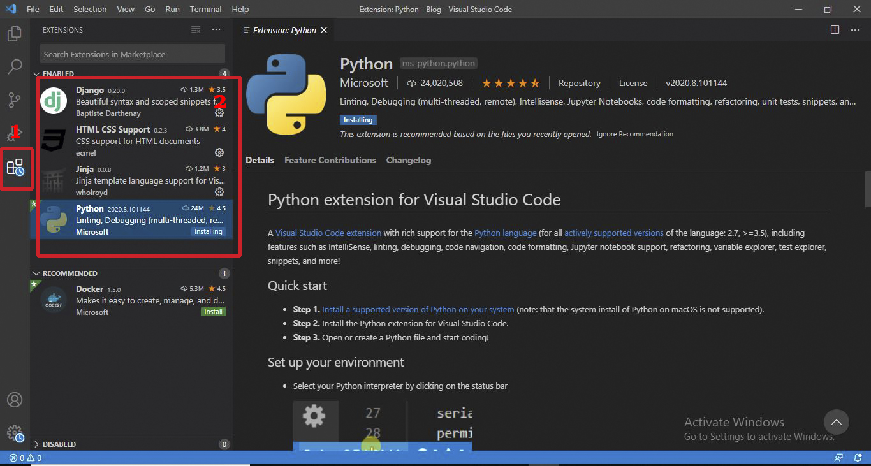Image resolution: width=871 pixels, height=466 pixels.
Task: Select the Run and Debug icon
Action: pos(14,133)
